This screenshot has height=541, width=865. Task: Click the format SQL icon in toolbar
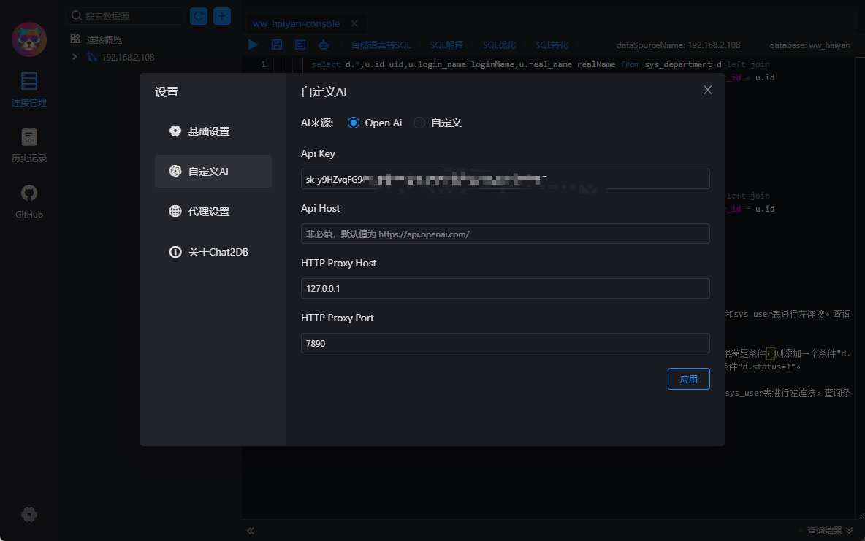tap(300, 45)
